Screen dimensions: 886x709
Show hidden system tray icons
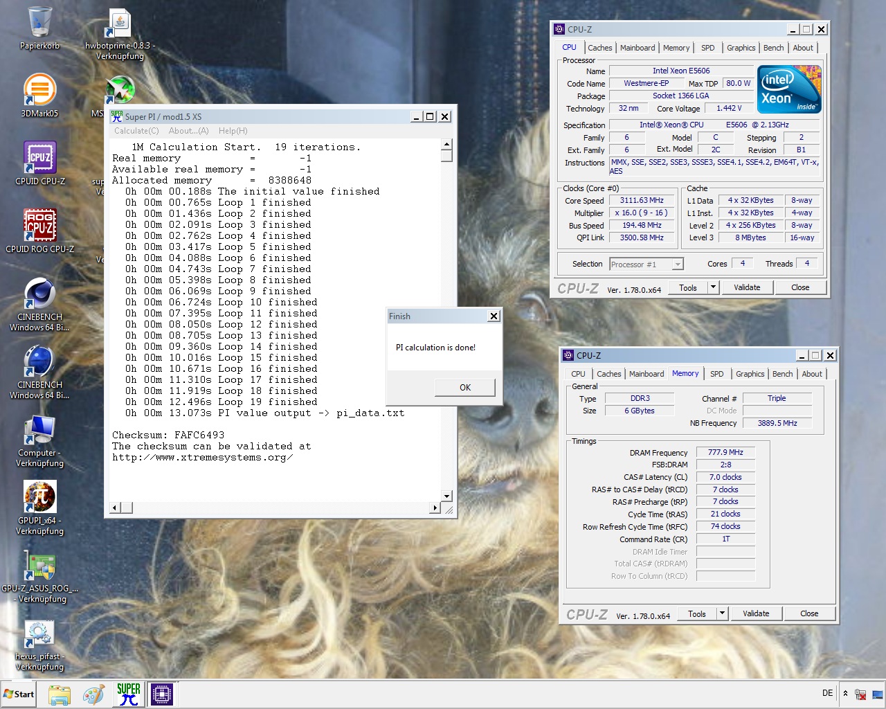pos(845,693)
